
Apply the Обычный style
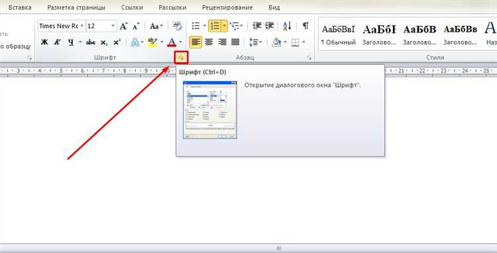point(339,34)
